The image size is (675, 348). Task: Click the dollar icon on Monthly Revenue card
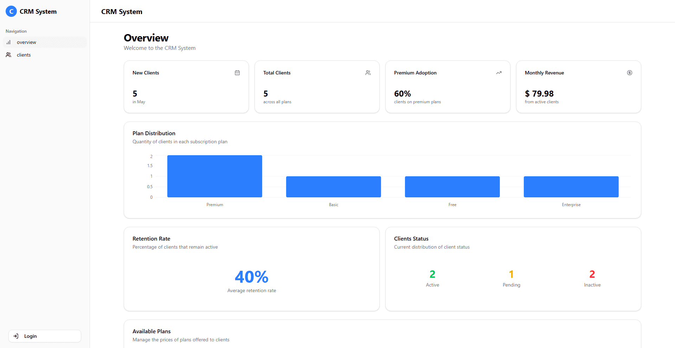630,73
